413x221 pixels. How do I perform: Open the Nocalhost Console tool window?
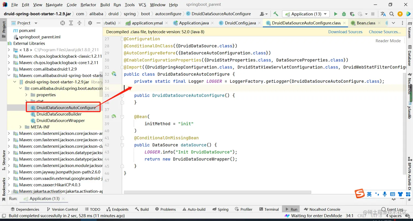click(x=322, y=209)
